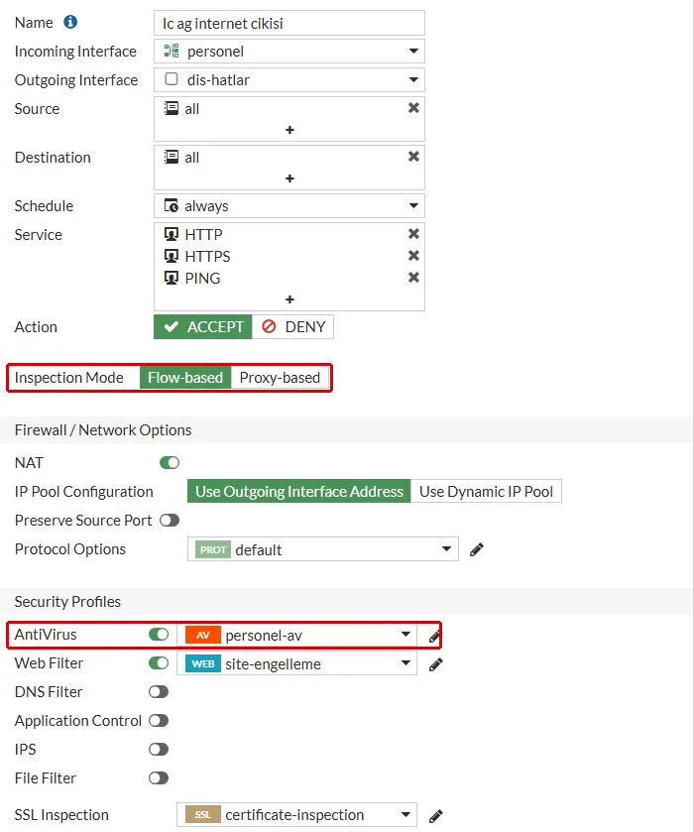Click the 'all' text in Source
694x832 pixels.
(191, 109)
